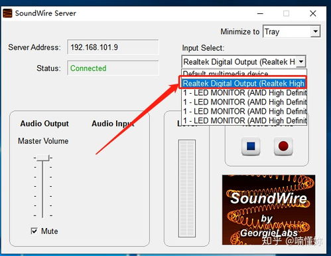Click the Master Volume slider handle
331x256 pixels.
pos(42,158)
